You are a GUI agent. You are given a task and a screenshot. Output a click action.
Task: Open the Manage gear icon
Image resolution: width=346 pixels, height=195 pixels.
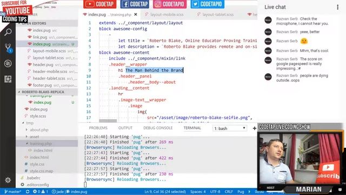[8, 180]
